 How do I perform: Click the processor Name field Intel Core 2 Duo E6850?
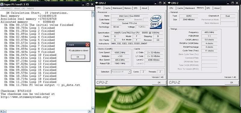click(x=130, y=16)
